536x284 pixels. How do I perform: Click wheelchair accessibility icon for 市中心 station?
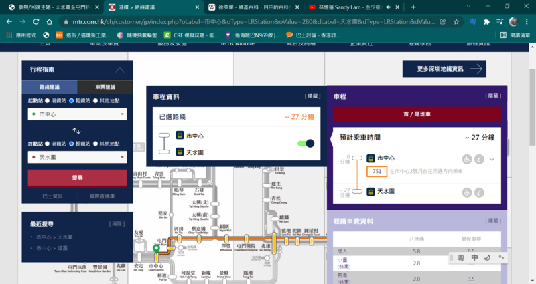tap(466, 159)
